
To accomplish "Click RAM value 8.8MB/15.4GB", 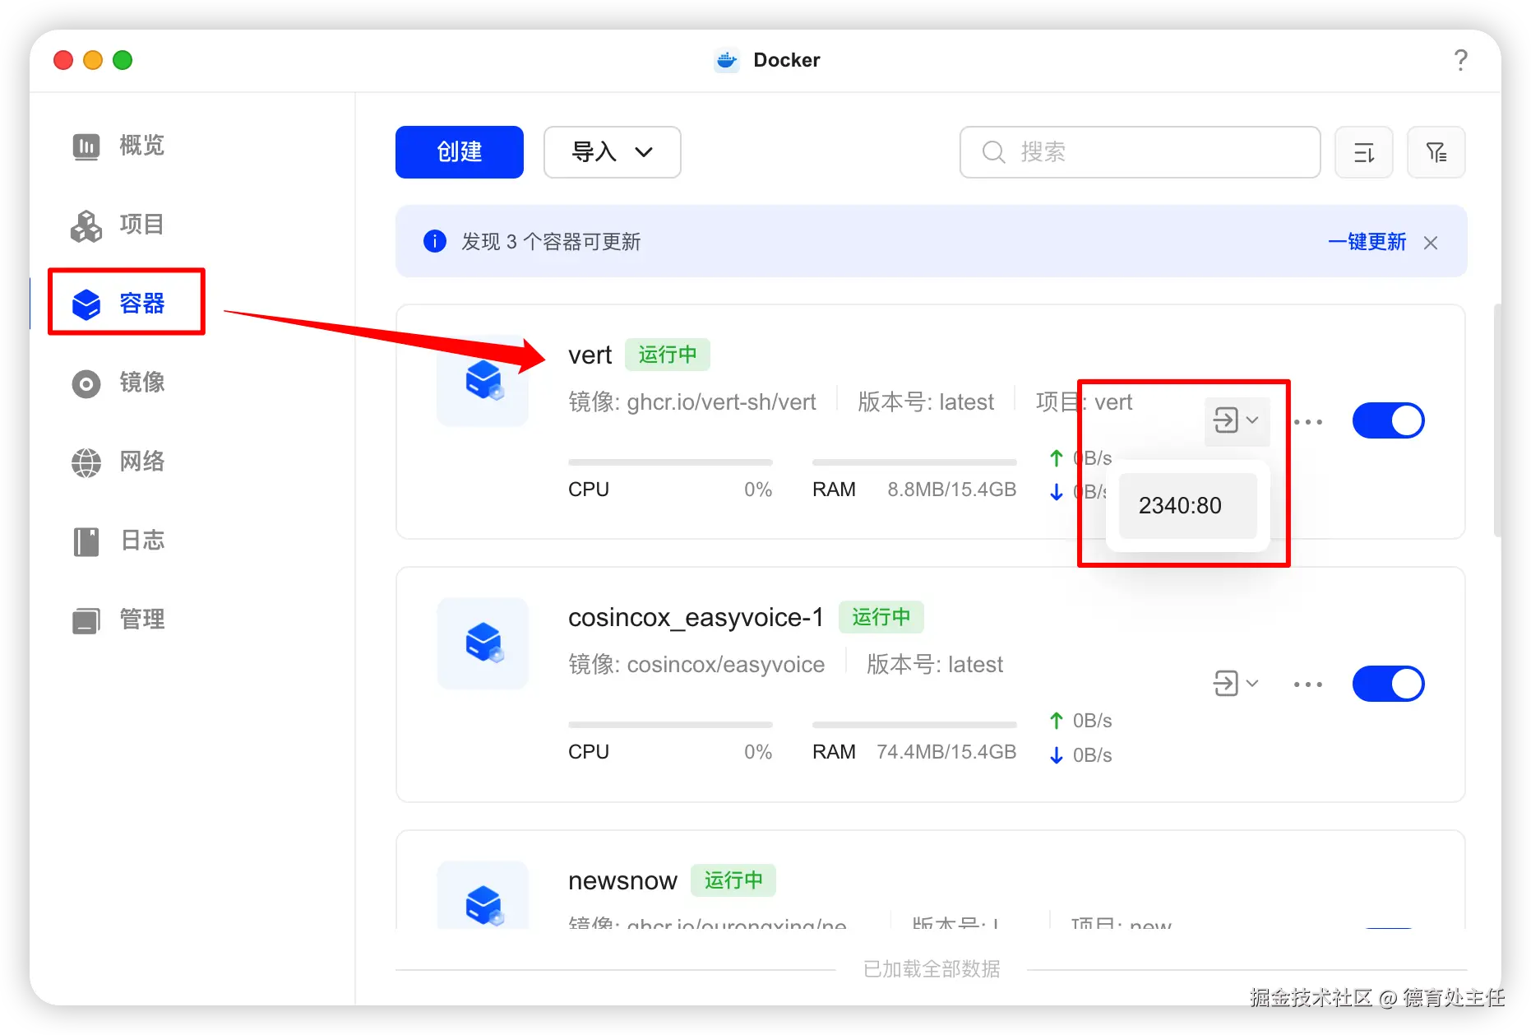I will (x=952, y=490).
